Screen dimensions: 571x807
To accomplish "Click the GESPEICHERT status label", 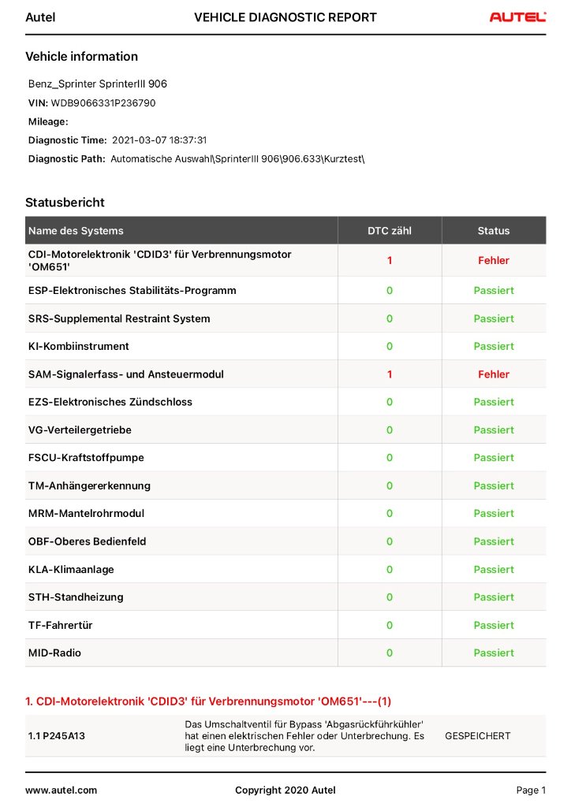I will pos(478,736).
